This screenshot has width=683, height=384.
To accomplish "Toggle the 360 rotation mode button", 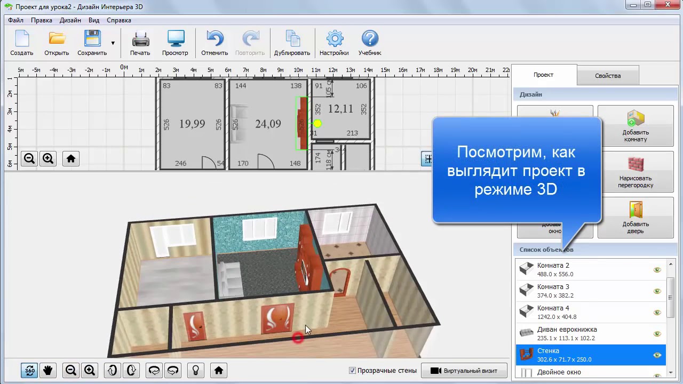I will 30,370.
